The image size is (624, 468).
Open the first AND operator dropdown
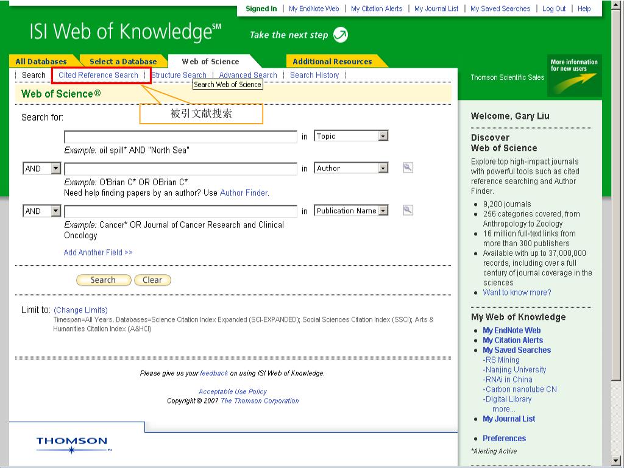(x=55, y=169)
